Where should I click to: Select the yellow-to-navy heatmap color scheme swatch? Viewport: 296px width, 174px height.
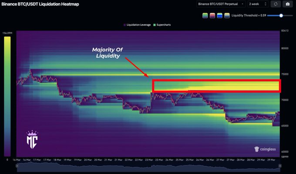click(x=227, y=16)
